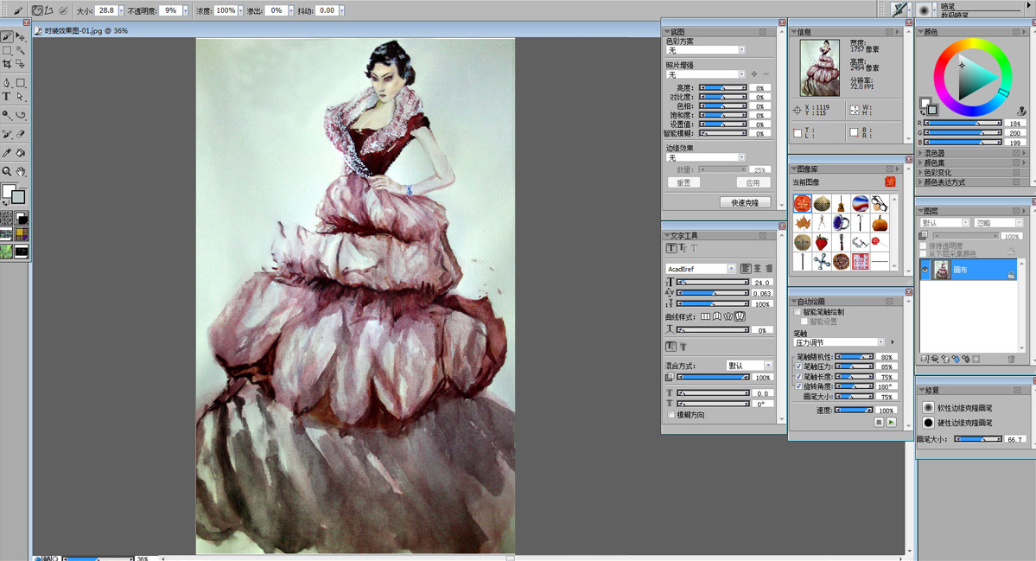Click the play button in 自动绘画 panel
Screen dimensions: 1036x561
pos(892,422)
